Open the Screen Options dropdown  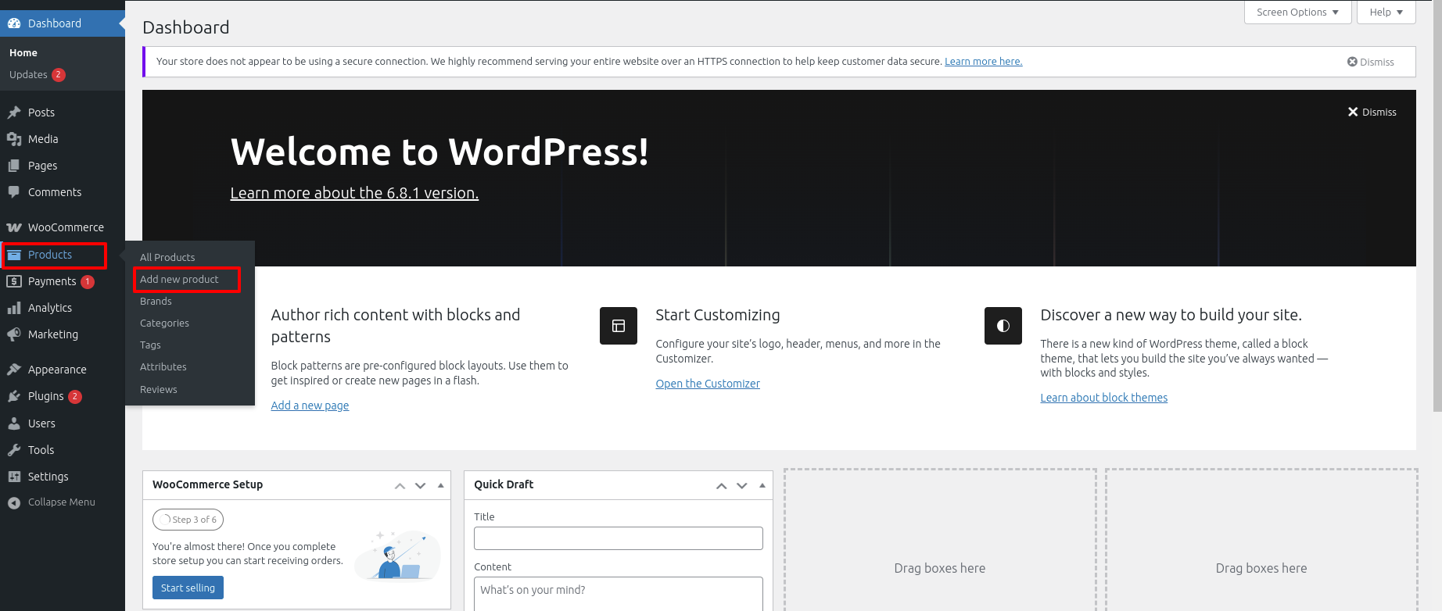tap(1298, 12)
